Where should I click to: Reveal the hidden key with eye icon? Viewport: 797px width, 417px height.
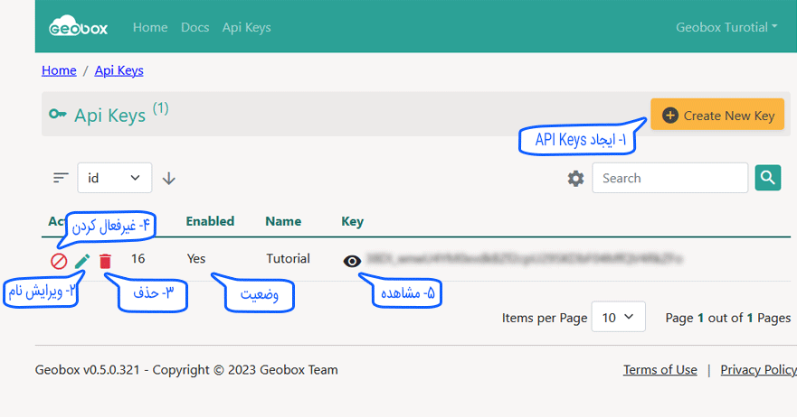tap(353, 261)
